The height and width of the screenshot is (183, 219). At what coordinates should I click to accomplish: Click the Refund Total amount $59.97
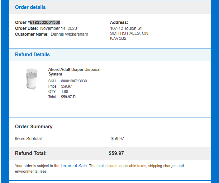[116, 153]
